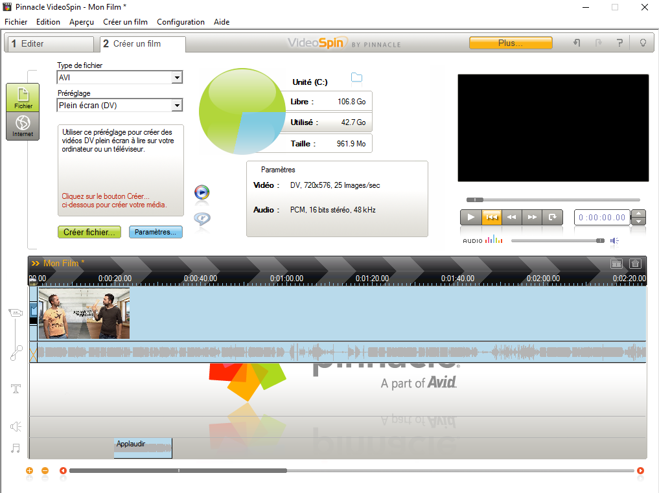Click the undo arrow icon
The width and height of the screenshot is (659, 493).
[x=577, y=43]
